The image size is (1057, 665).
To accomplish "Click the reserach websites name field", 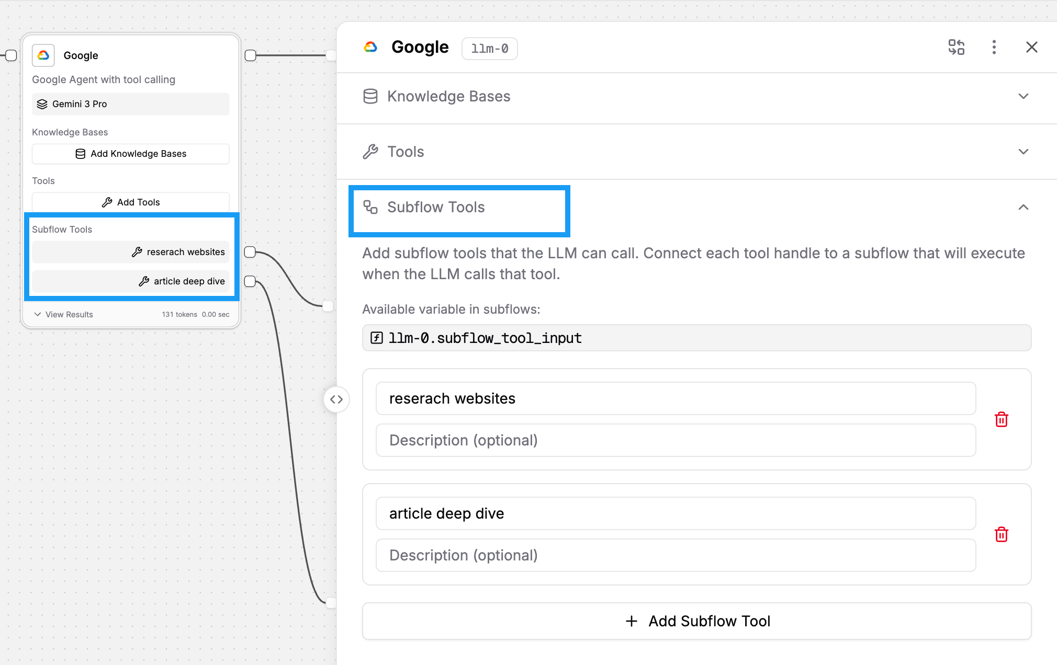I will coord(675,398).
